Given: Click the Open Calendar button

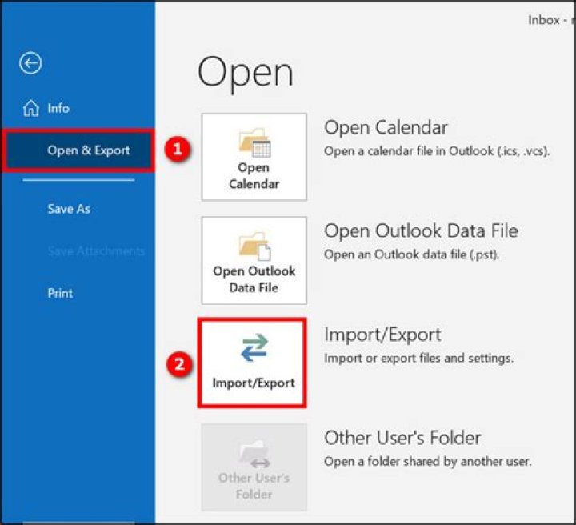Looking at the screenshot, I should point(254,157).
